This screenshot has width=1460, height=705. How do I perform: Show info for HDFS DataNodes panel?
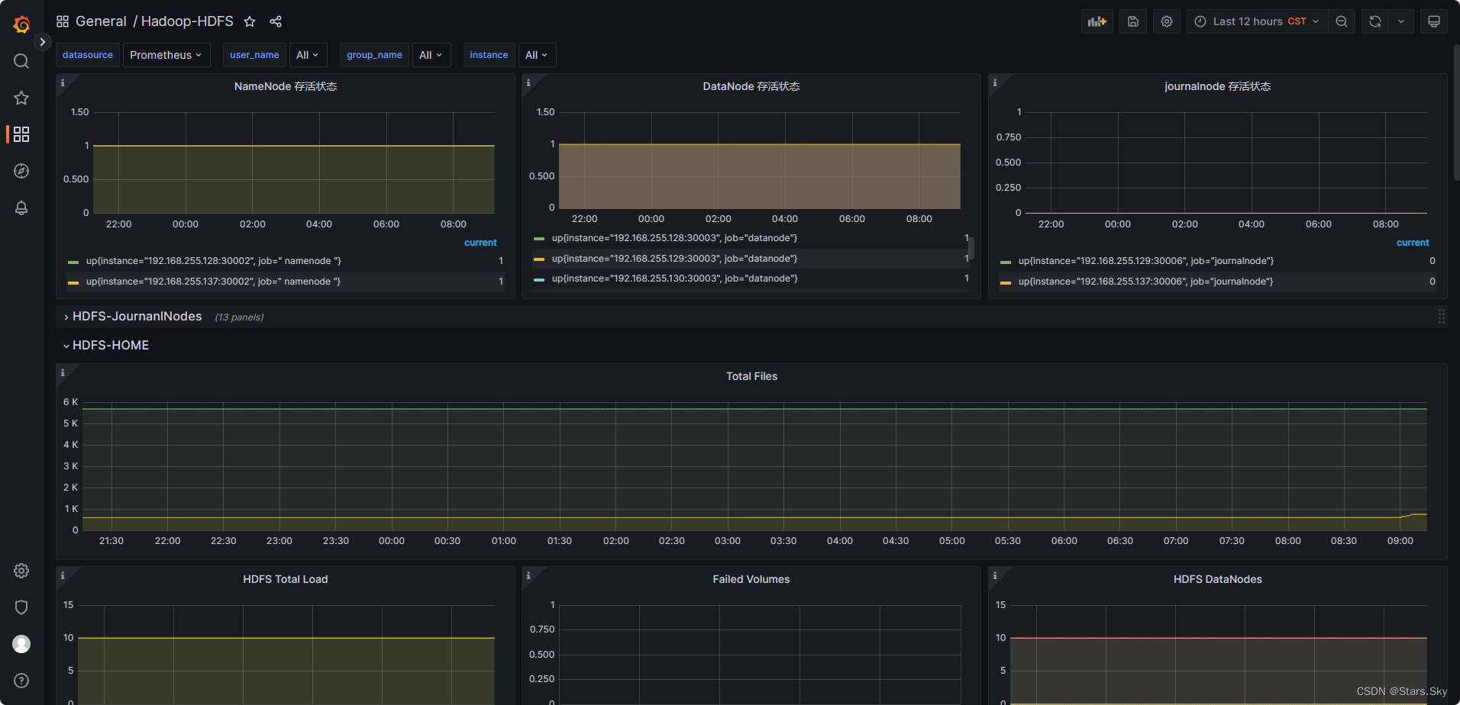click(x=995, y=575)
